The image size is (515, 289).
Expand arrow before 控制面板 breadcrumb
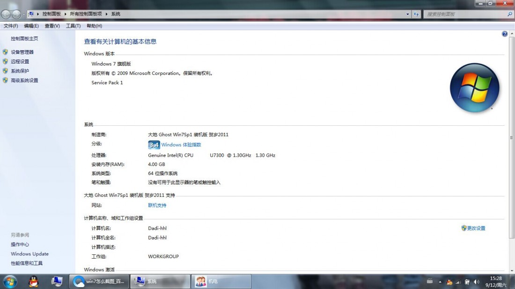[x=38, y=14]
